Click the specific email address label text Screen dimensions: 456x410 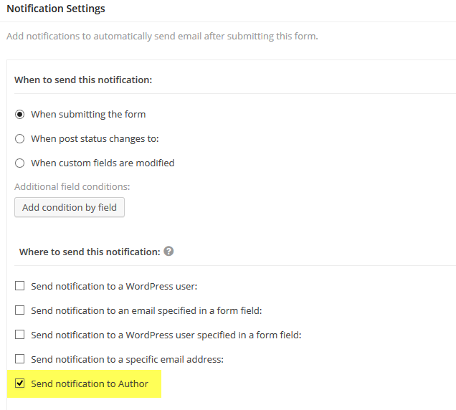point(127,360)
